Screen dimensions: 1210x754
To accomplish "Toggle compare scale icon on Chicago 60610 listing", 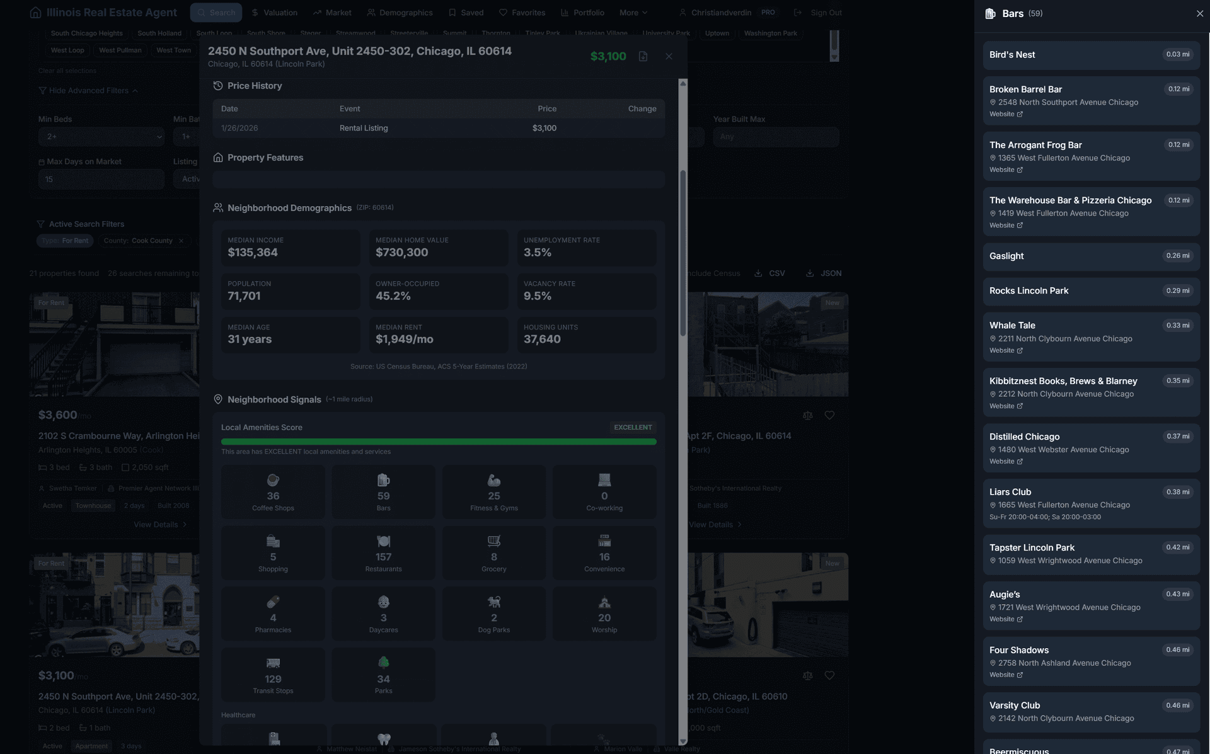I will [807, 676].
